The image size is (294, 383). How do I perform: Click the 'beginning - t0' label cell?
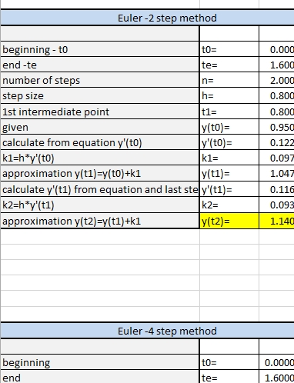click(x=100, y=49)
